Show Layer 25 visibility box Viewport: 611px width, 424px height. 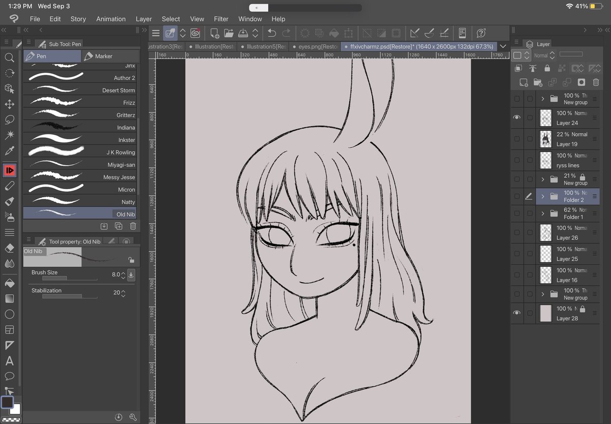coord(517,254)
